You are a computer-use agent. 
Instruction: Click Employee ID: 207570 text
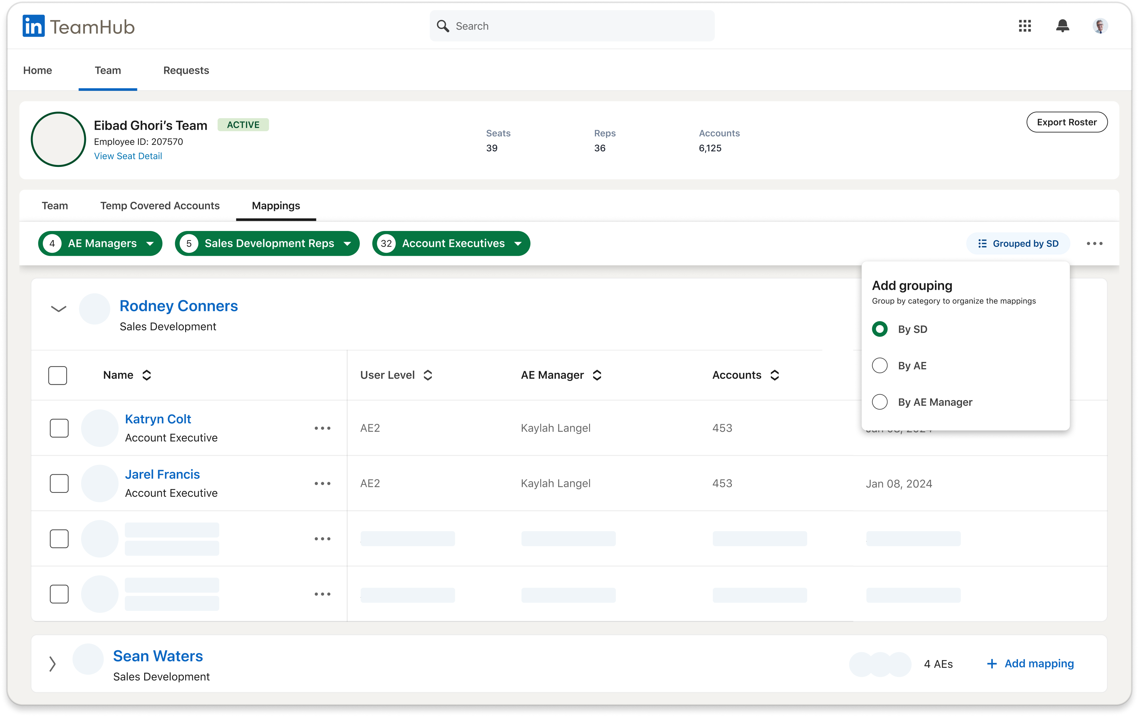tap(138, 142)
